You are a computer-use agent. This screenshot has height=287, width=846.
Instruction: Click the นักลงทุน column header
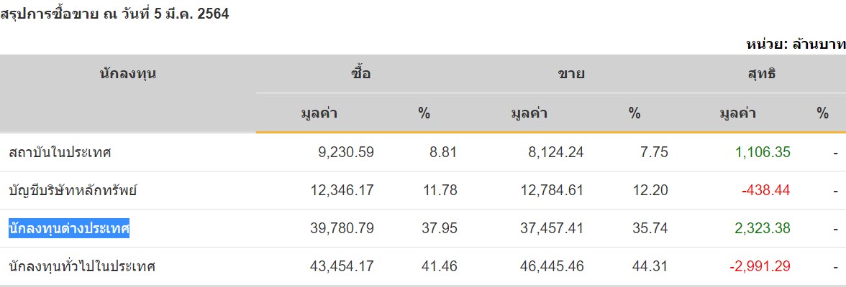pos(128,73)
